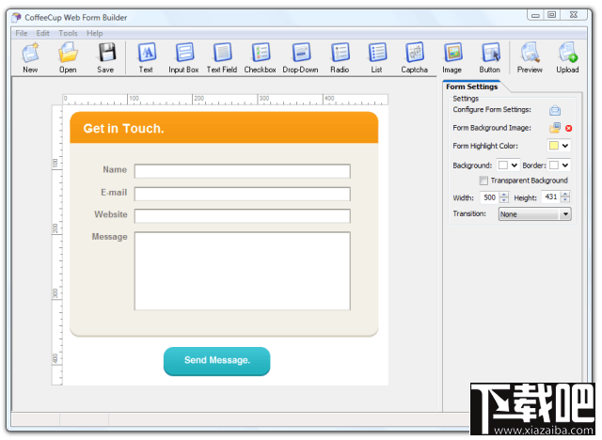Remove the form background image
Screen dimensions: 602x440
coord(568,129)
